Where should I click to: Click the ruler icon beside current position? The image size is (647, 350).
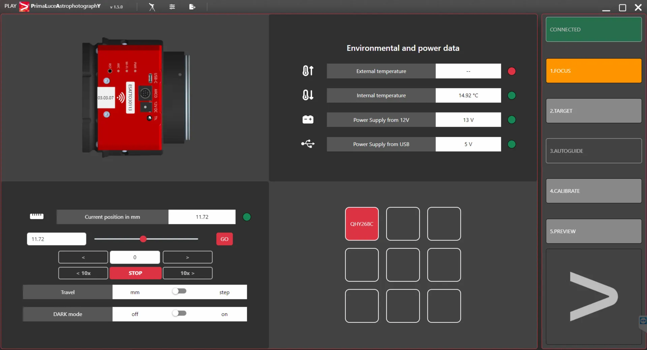37,216
